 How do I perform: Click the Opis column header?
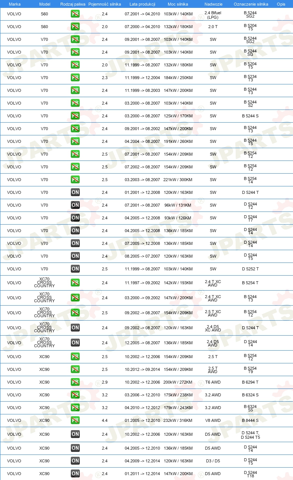coord(281,4)
